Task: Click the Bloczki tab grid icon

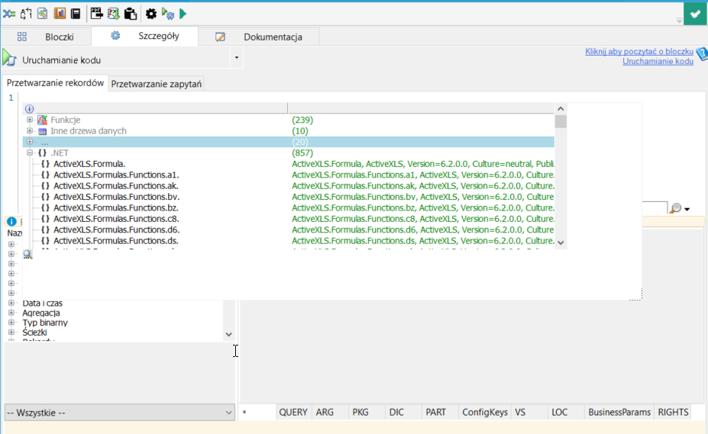Action: [21, 37]
